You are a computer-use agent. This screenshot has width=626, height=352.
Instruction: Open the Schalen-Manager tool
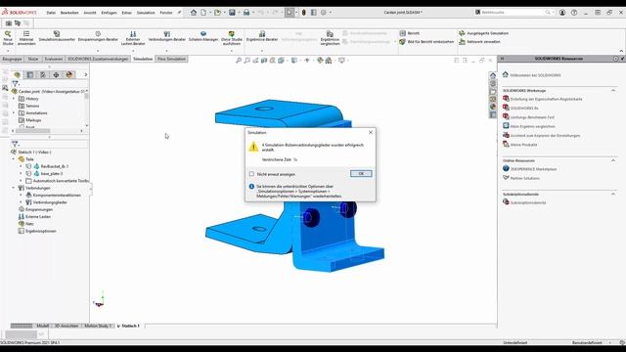point(203,36)
